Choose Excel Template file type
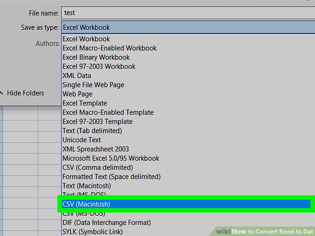This screenshot has height=236, width=315. click(84, 103)
